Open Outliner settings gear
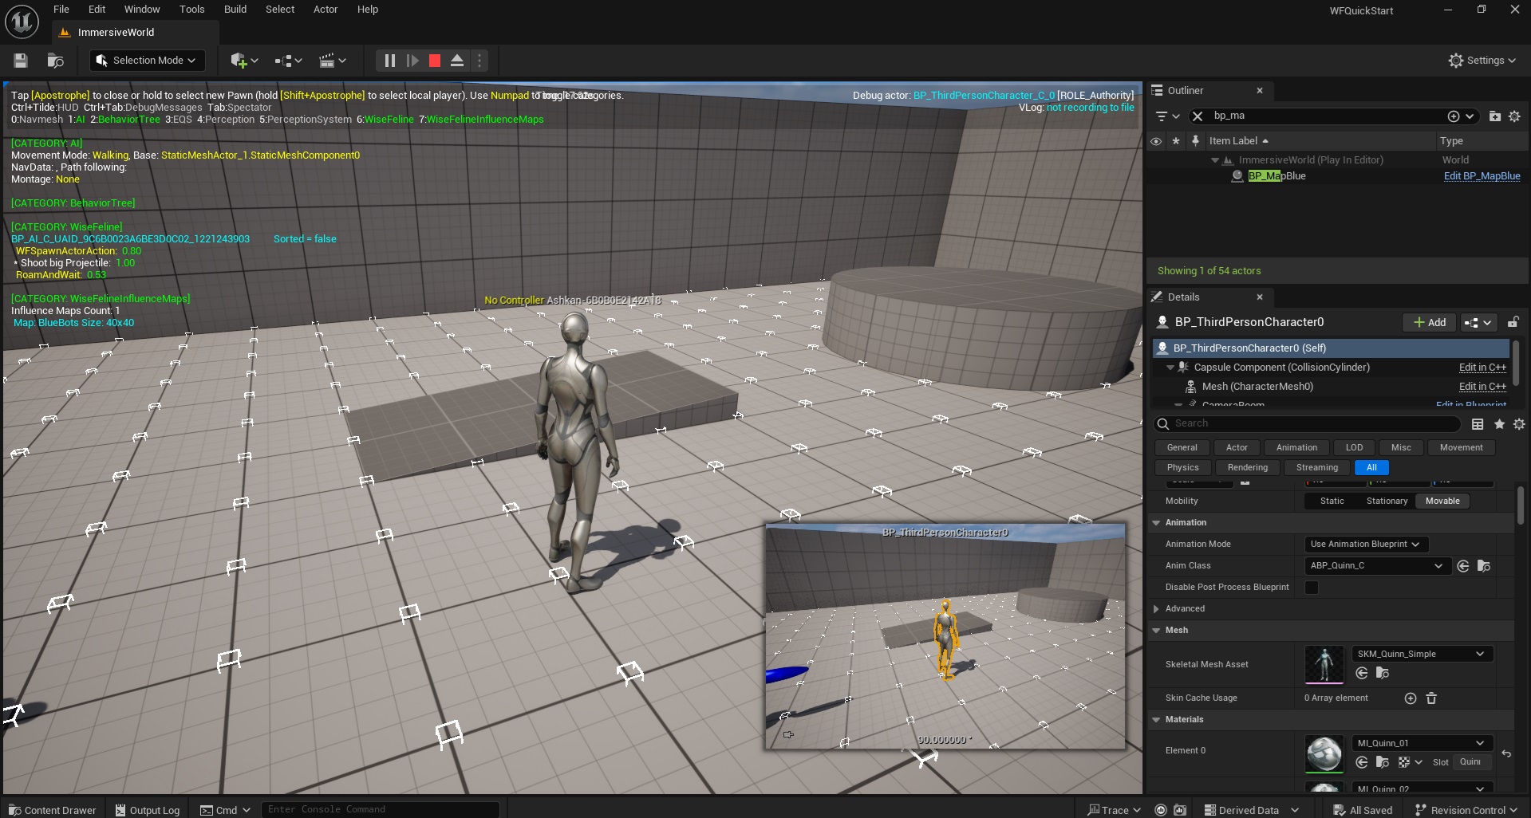1531x818 pixels. pos(1514,116)
